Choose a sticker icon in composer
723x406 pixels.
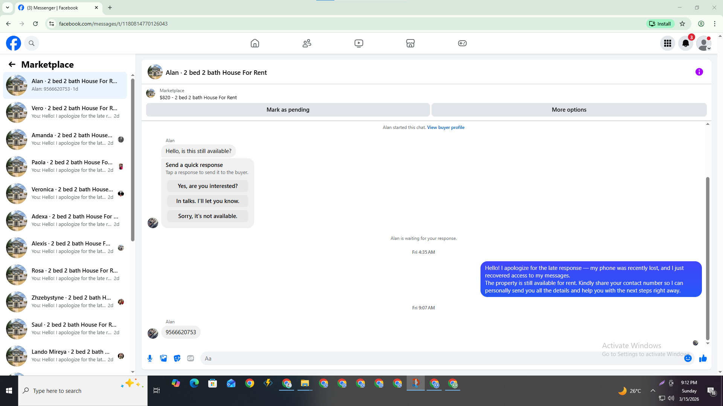pyautogui.click(x=177, y=358)
